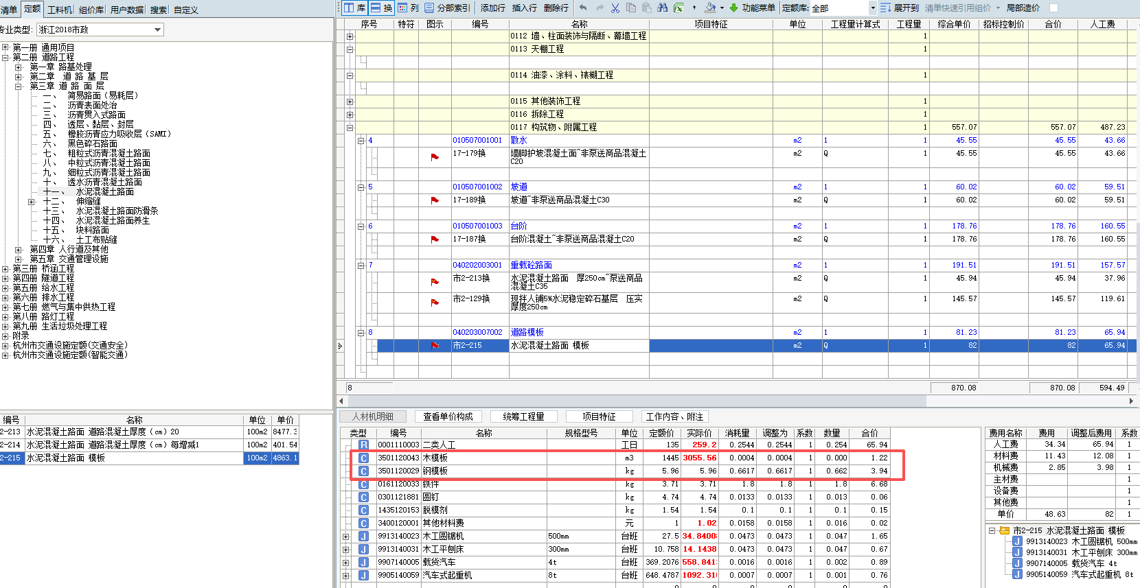The height and width of the screenshot is (588, 1140).
Task: Click the Excel export icon
Action: pyautogui.click(x=679, y=8)
